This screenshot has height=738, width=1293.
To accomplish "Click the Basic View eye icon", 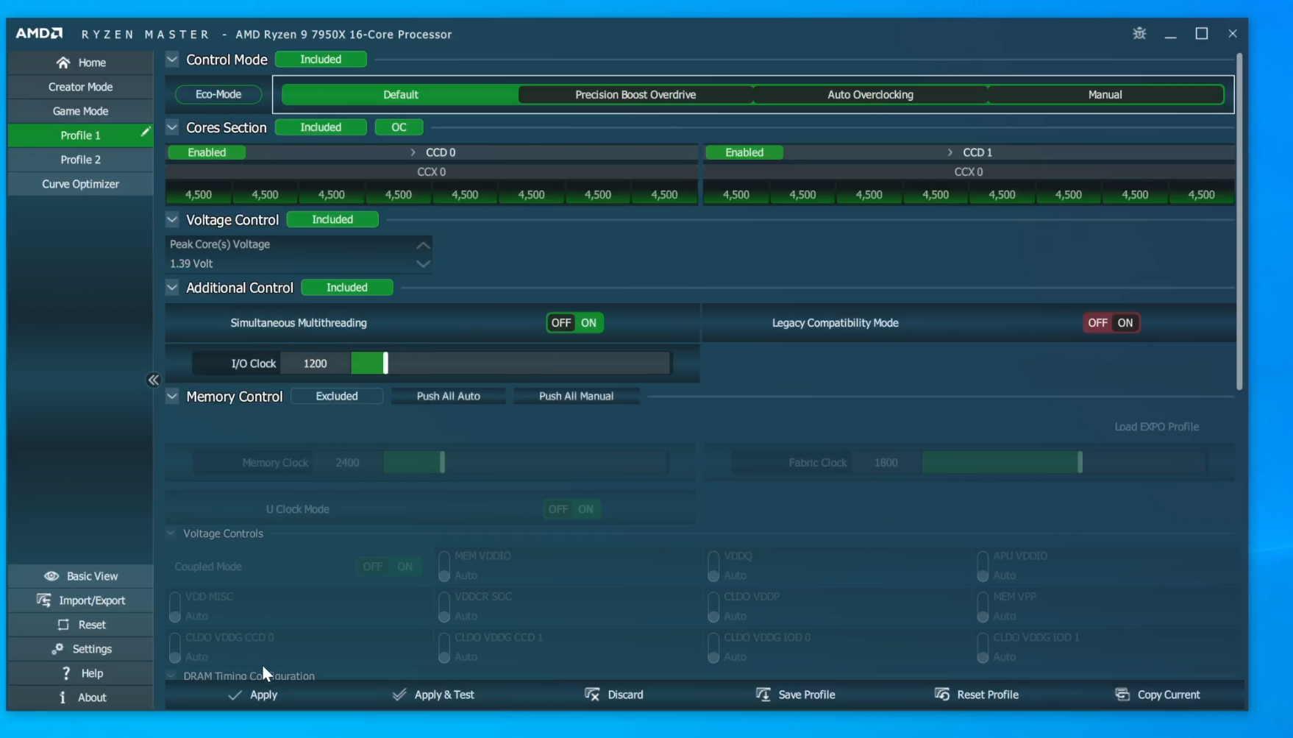I will tap(51, 576).
